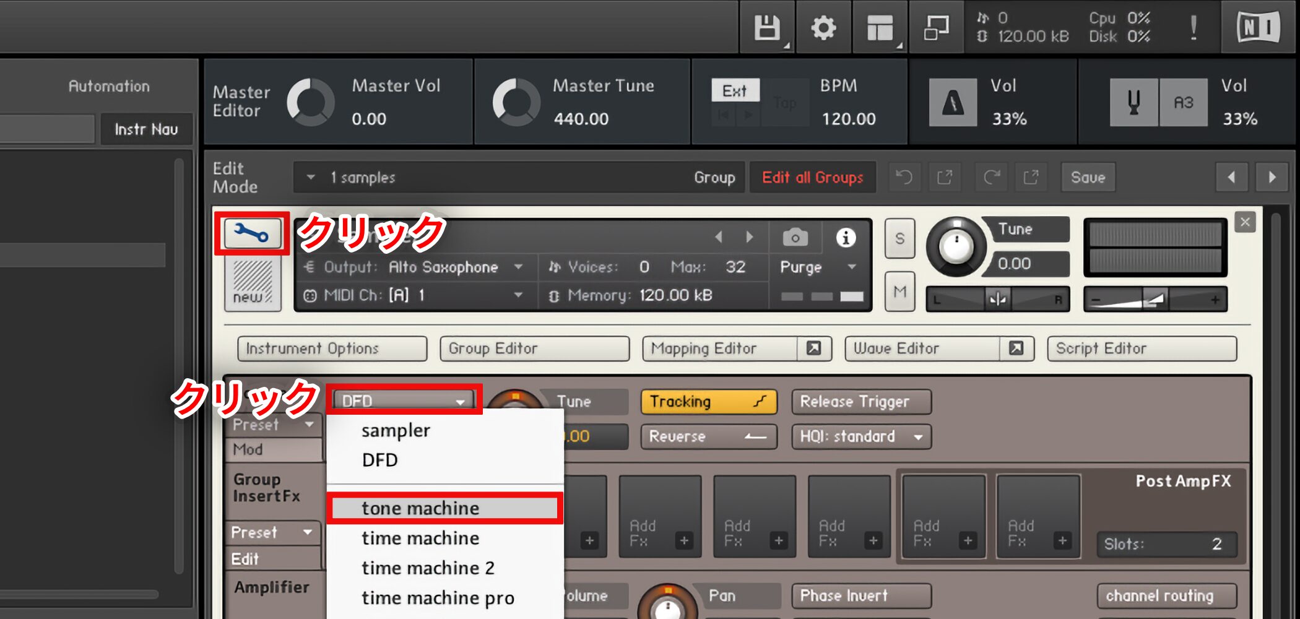Click the new instrument icon thumbnail

pyautogui.click(x=253, y=284)
